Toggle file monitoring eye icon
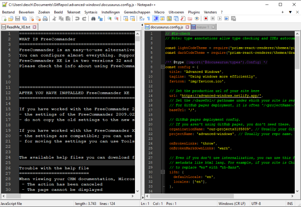 (197, 19)
